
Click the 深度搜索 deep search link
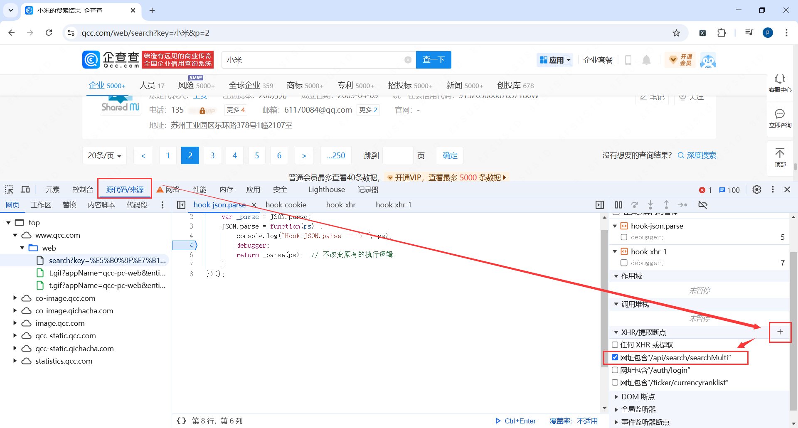click(x=697, y=155)
